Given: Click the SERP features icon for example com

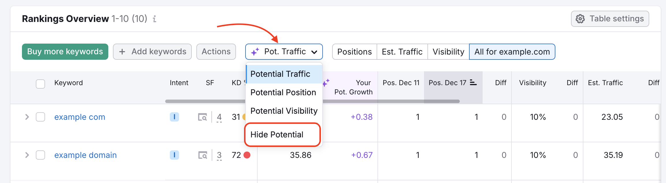Looking at the screenshot, I should click(203, 117).
